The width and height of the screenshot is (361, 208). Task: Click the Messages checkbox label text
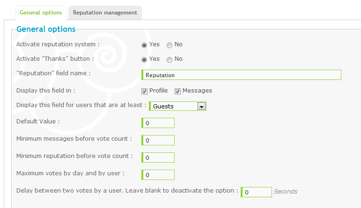point(197,91)
